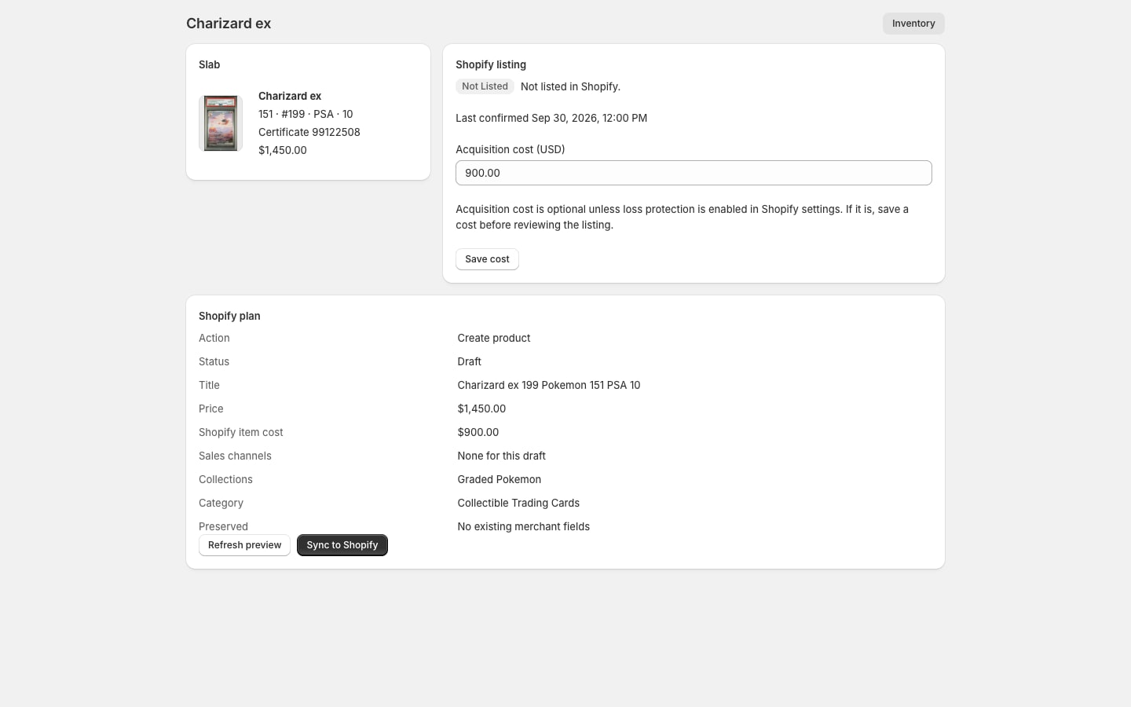Click the Preserved row label

tap(223, 526)
